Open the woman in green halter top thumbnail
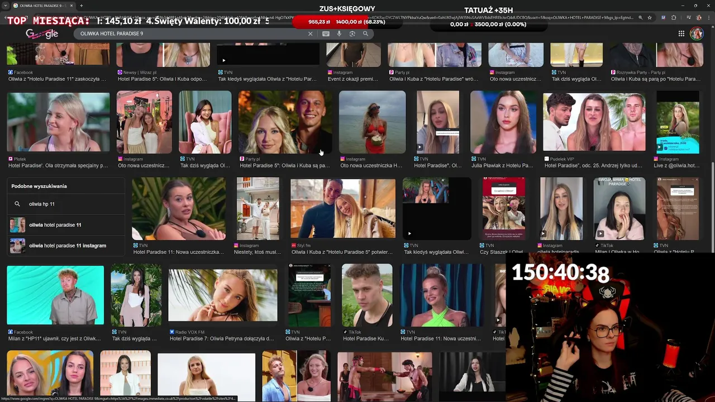The width and height of the screenshot is (715, 402). (x=441, y=295)
